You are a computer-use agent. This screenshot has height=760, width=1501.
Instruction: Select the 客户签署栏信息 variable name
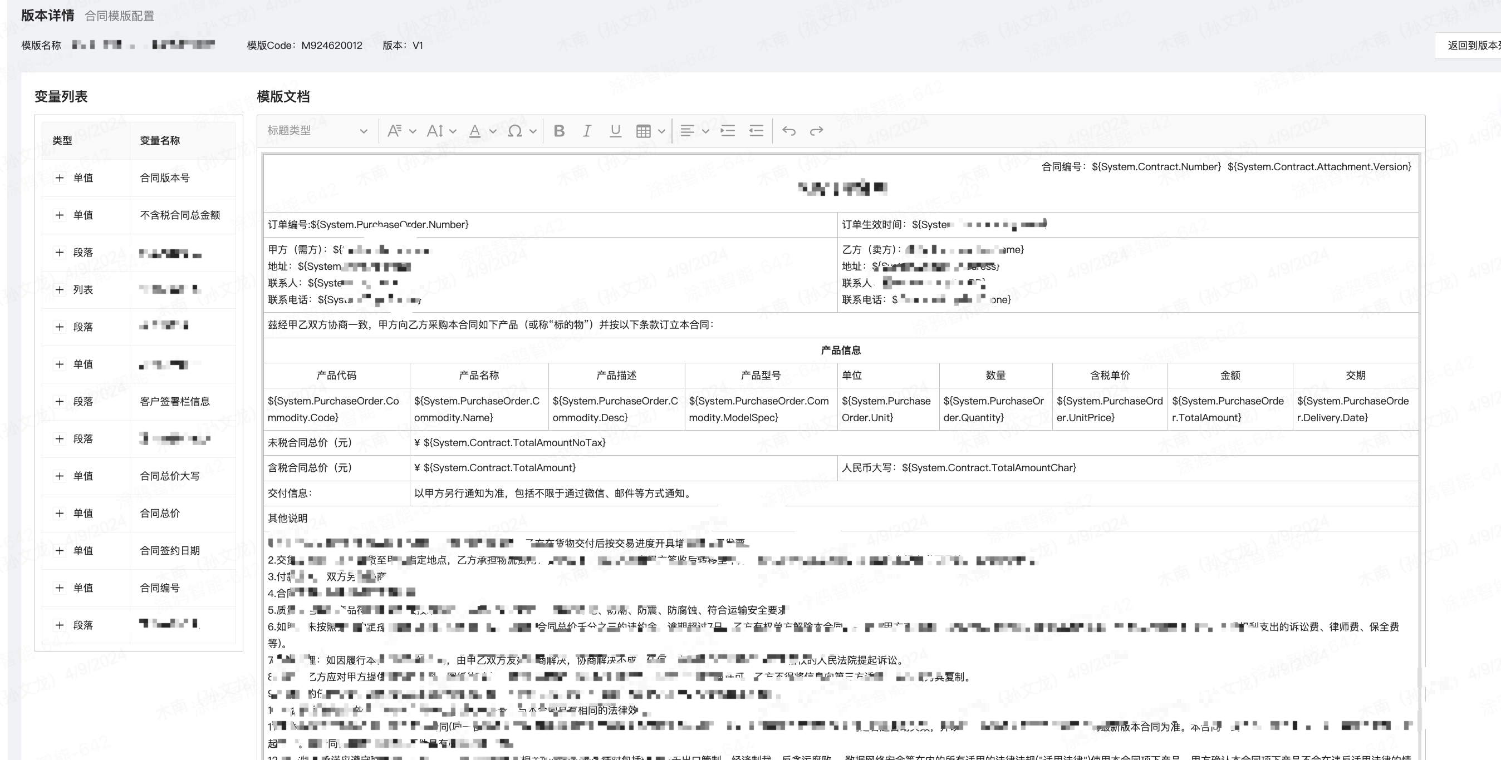(175, 401)
